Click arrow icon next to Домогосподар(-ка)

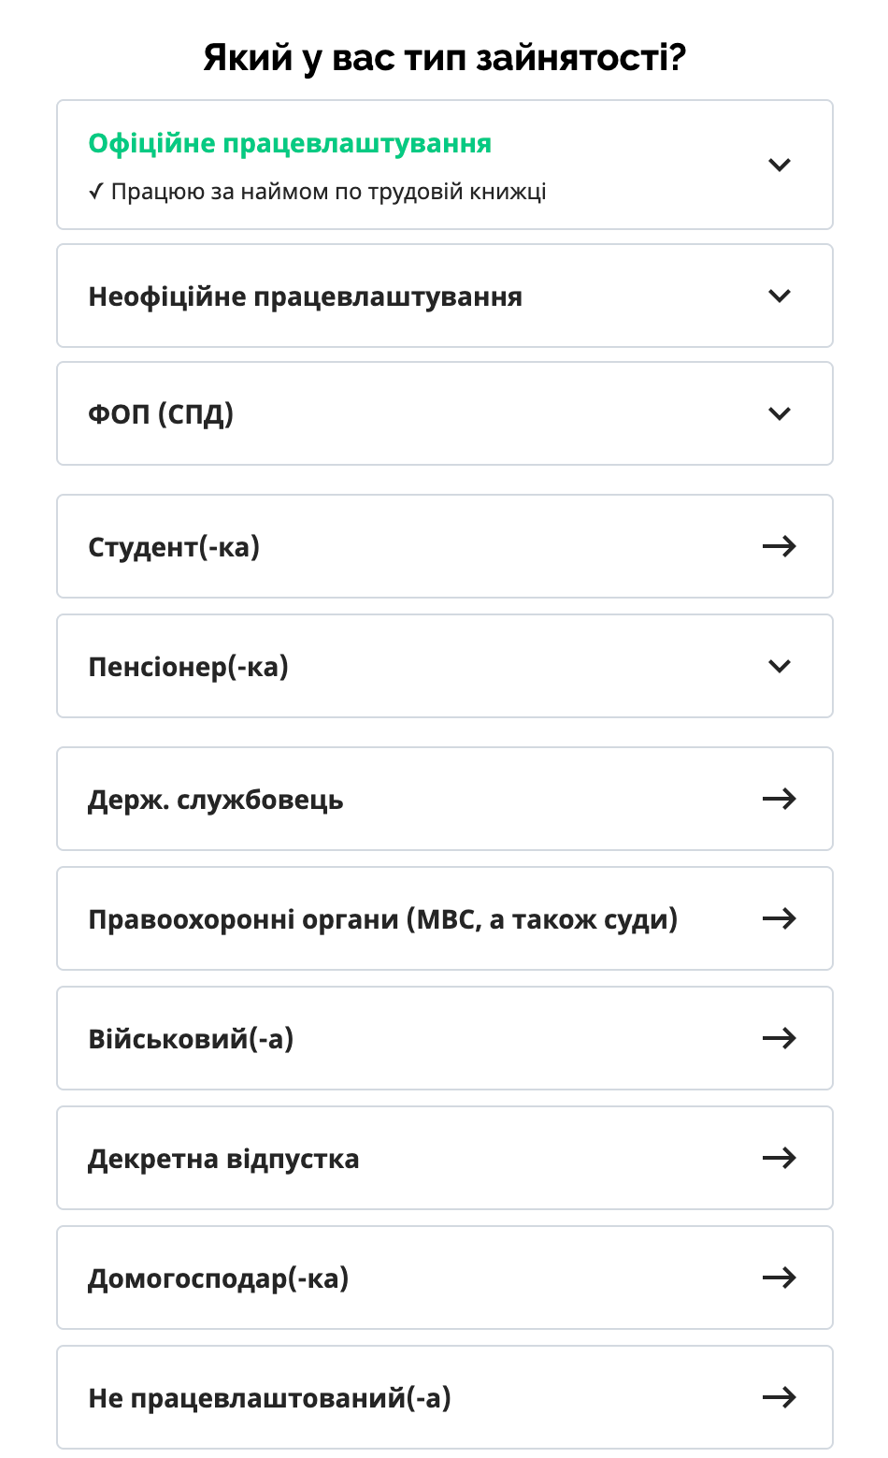point(779,1278)
